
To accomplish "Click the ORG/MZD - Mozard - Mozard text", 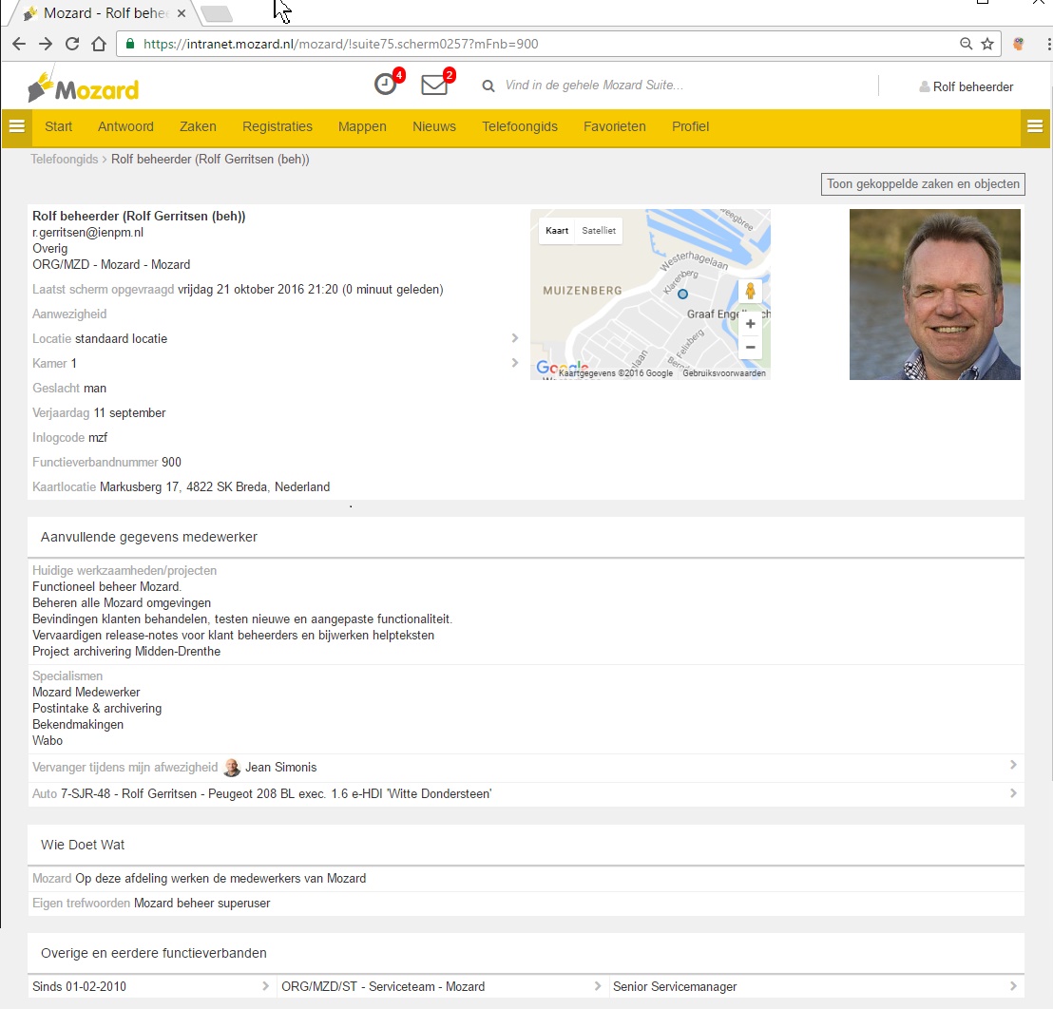I will (111, 264).
